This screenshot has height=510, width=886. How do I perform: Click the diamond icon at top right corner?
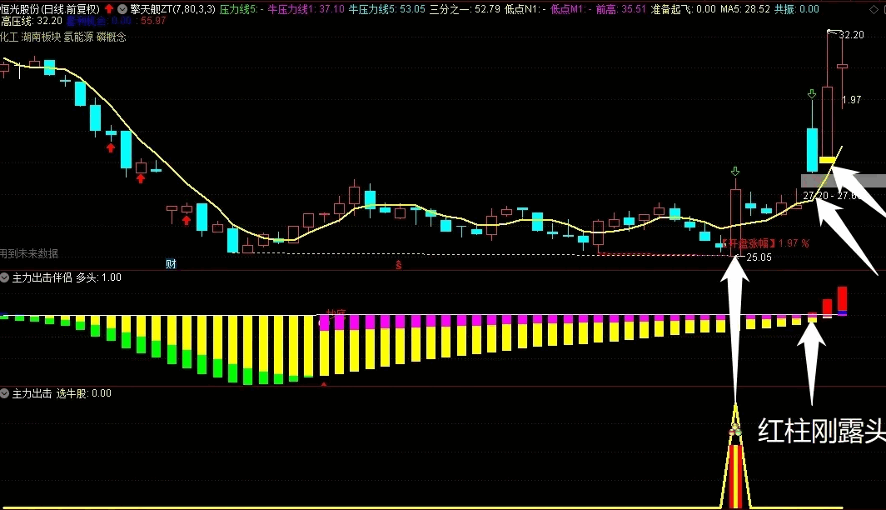point(873,9)
